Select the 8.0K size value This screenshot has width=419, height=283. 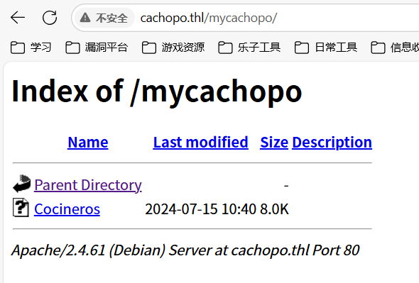(274, 209)
